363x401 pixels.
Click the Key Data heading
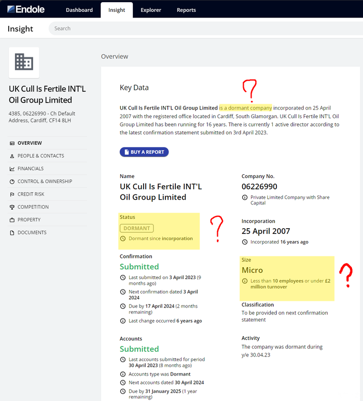[134, 88]
